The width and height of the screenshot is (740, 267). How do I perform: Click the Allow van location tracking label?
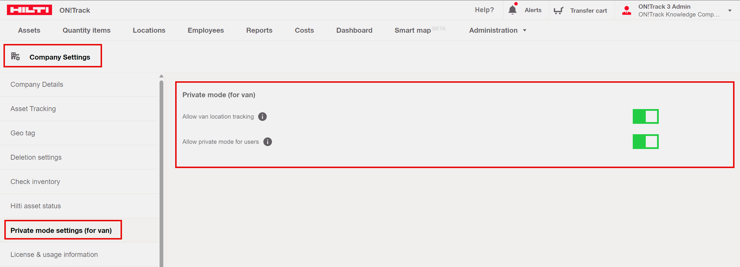(218, 117)
